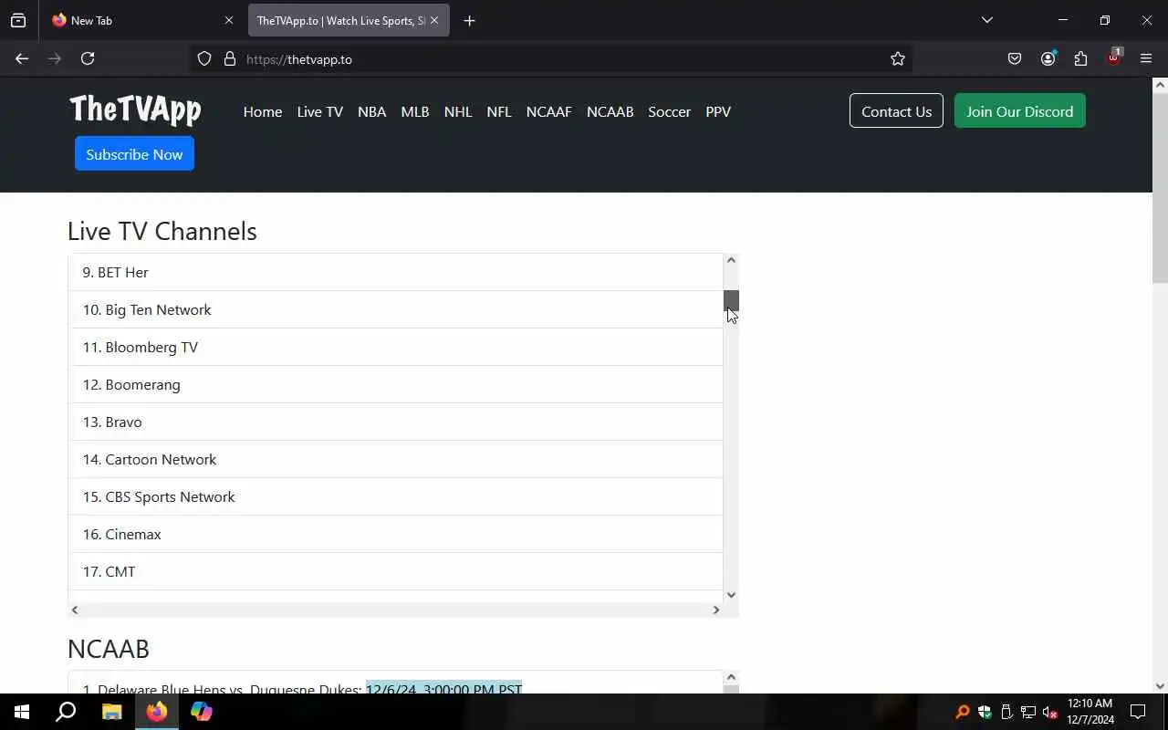Screen dimensions: 1168x730
Task: Open the Home nav link
Action: coord(263,111)
